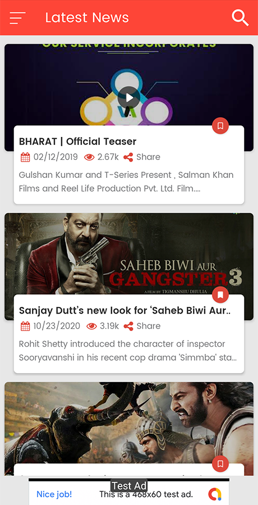Open the BHARAT | Official Teaser headline
The image size is (258, 505).
(77, 141)
